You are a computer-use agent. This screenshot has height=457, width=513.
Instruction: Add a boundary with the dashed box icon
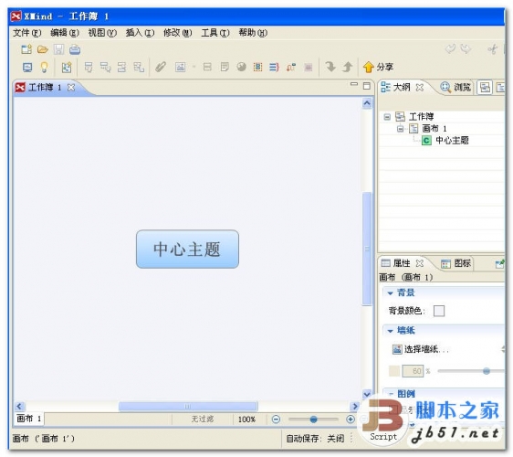(257, 67)
